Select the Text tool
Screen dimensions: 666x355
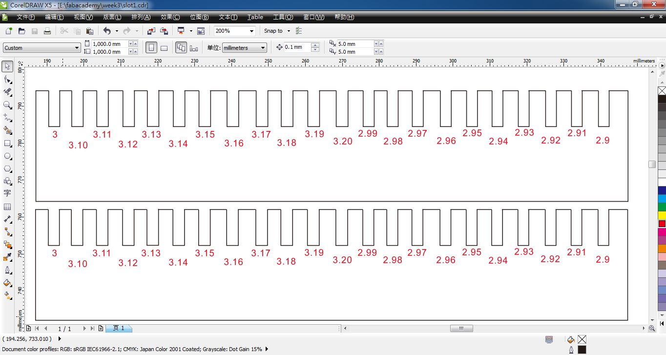coord(7,194)
